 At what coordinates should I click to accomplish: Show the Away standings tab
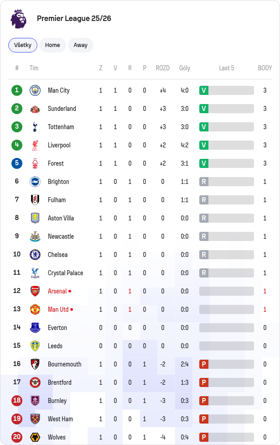[x=81, y=45]
